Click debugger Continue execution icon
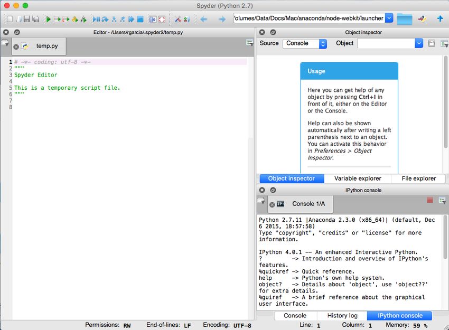Screen dimensions: 449x330 pyautogui.click(x=131, y=19)
